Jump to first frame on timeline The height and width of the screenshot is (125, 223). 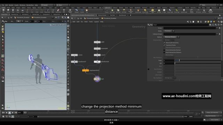(3, 112)
